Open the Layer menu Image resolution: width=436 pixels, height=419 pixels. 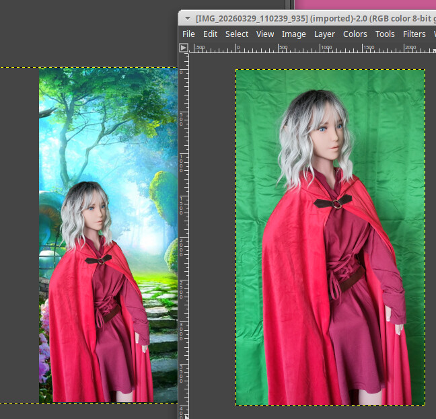point(324,34)
